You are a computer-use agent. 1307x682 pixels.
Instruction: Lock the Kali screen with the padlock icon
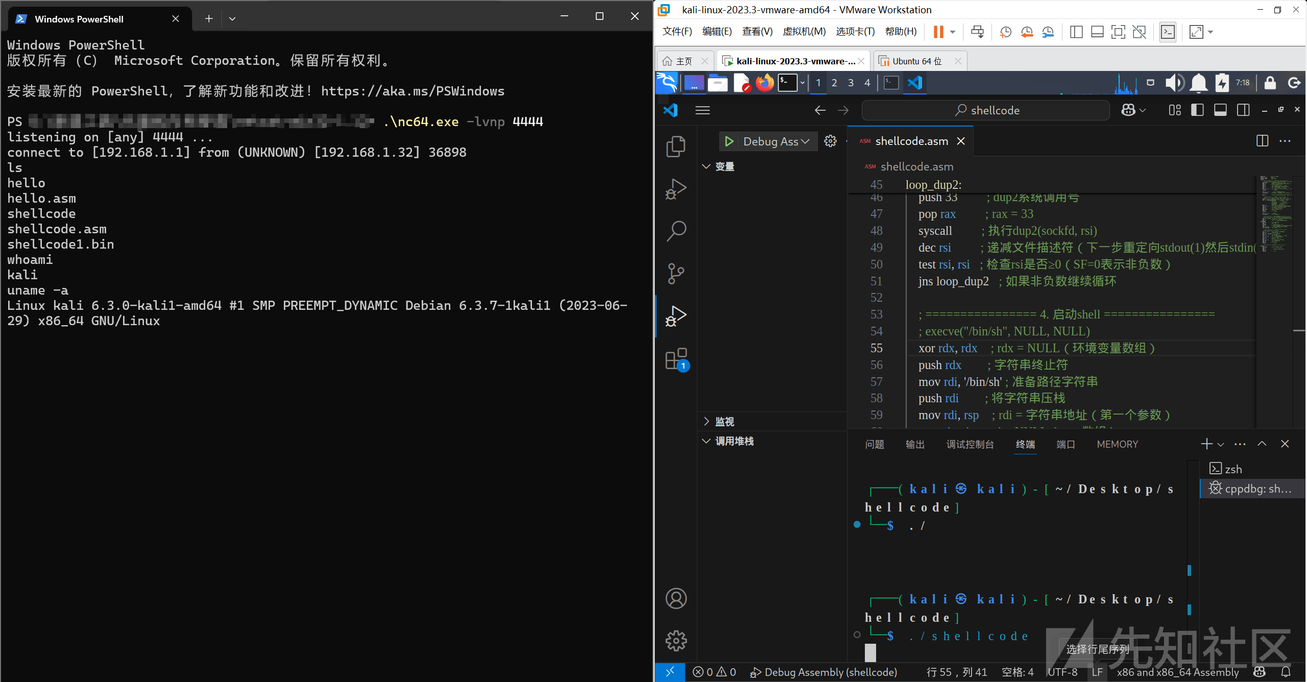click(x=1270, y=83)
